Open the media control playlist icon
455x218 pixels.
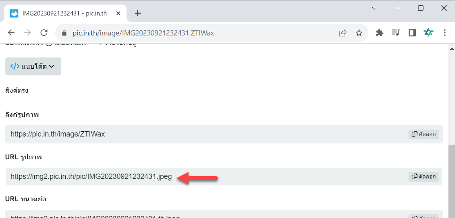click(x=395, y=33)
